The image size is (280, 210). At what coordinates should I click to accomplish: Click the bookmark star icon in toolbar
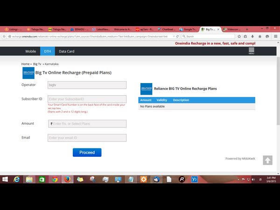[x=238, y=36]
